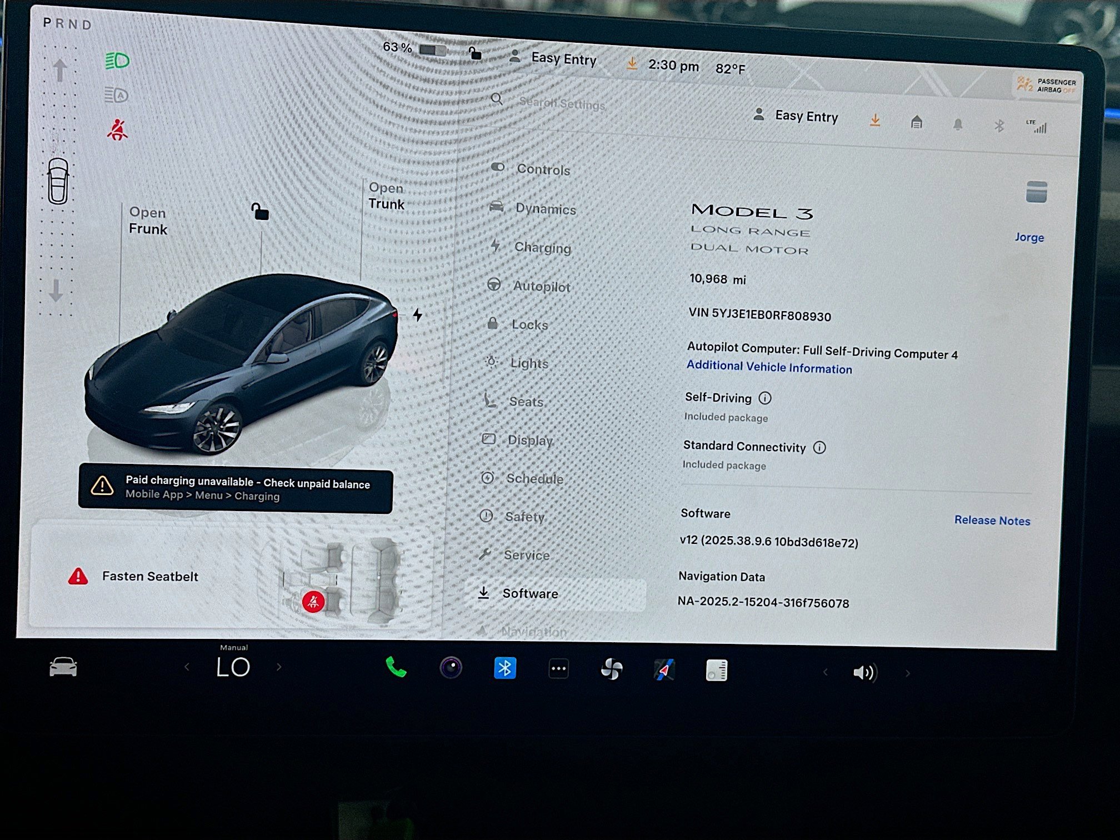Open the manual notebook app icon
This screenshot has width=1120, height=840.
717,670
